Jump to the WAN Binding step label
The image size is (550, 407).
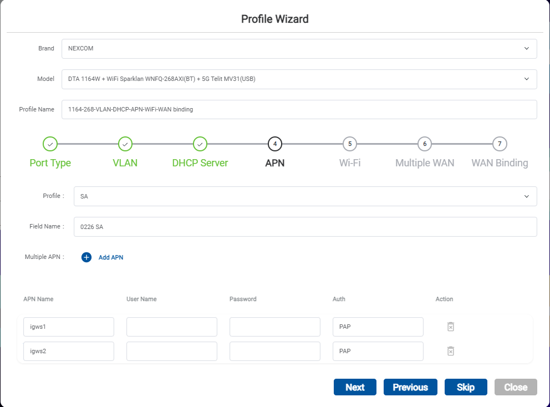click(500, 163)
